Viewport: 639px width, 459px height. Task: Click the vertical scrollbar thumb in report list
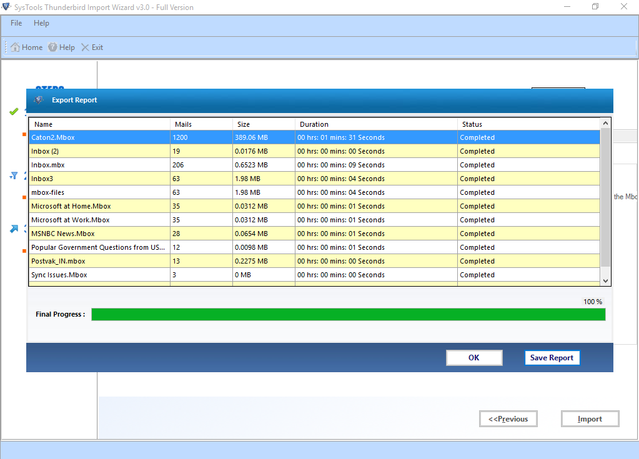click(x=606, y=197)
